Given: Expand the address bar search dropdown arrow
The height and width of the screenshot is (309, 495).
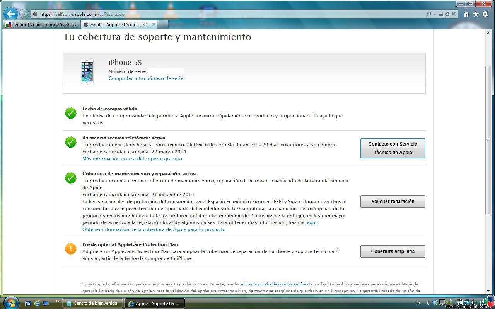Looking at the screenshot, I should (435, 14).
